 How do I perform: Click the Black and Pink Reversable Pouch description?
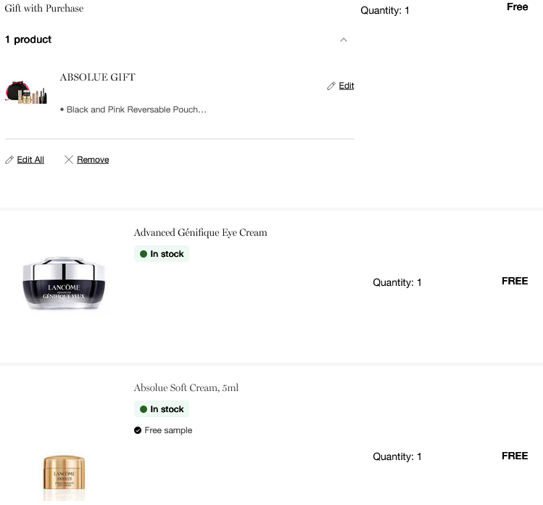click(x=136, y=110)
